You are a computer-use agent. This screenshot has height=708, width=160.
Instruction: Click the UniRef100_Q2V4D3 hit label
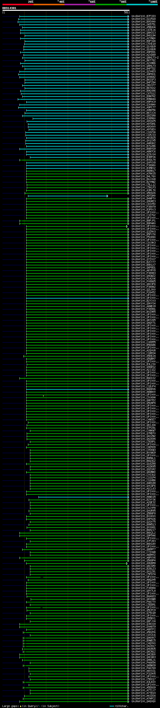coord(143,72)
